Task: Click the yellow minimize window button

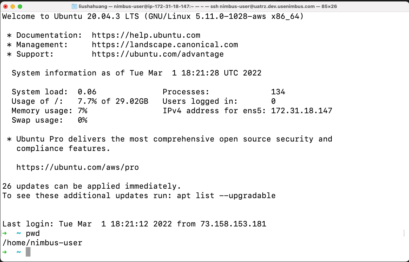Action: click(12, 7)
